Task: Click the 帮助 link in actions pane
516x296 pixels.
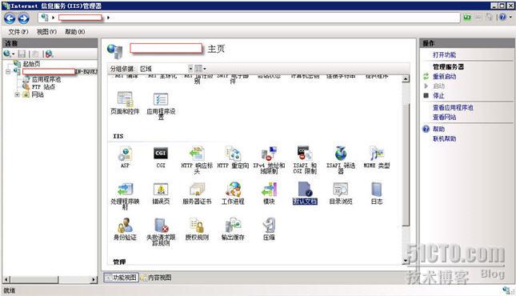Action: tap(438, 129)
